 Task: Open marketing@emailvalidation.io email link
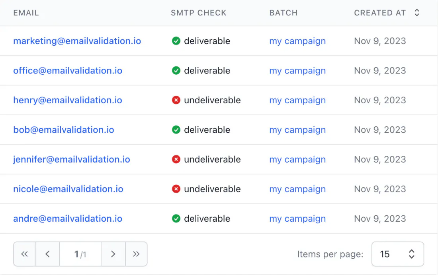pos(77,41)
